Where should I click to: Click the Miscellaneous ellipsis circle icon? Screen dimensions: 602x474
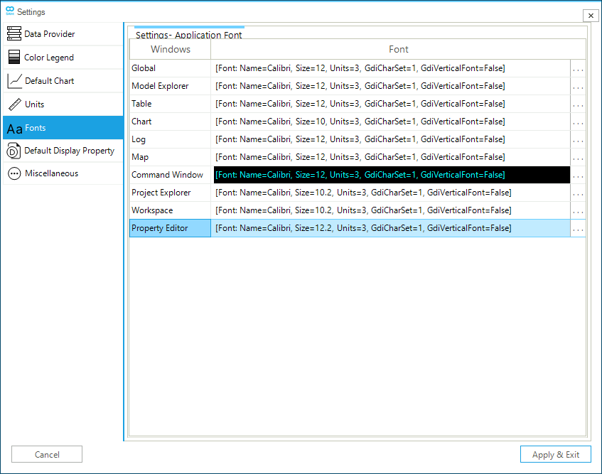(x=14, y=173)
